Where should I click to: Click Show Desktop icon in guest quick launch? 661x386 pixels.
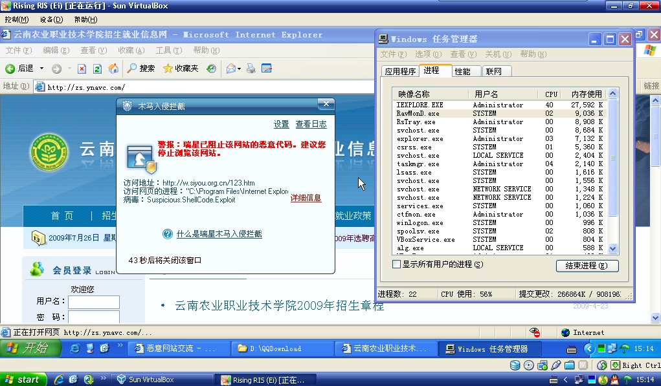90,348
